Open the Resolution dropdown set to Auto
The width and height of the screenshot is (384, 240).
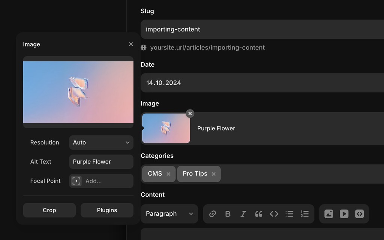tap(101, 142)
